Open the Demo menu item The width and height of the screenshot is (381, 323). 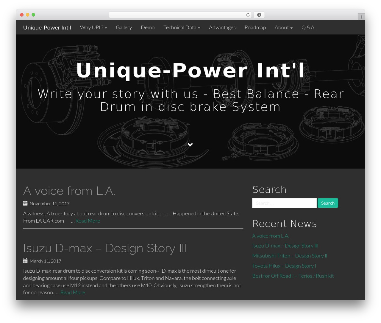148,27
